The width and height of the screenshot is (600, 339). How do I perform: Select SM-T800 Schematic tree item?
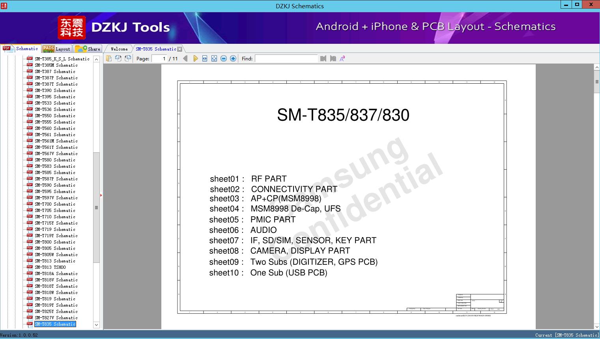pos(55,242)
